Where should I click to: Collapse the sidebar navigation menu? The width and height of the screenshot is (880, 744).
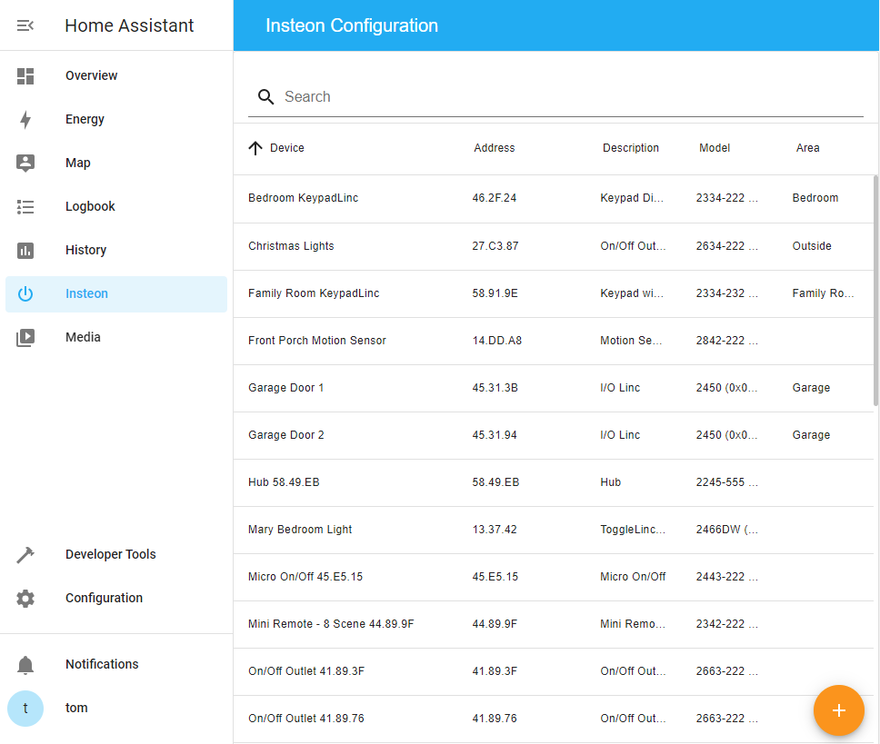25,25
